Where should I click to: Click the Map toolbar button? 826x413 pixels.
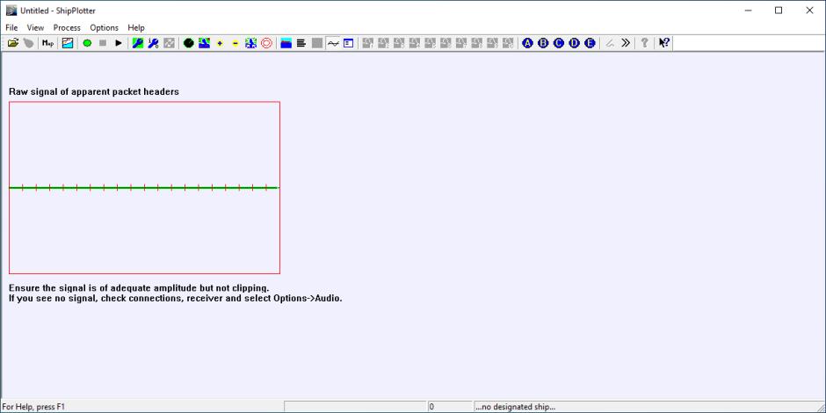click(x=47, y=43)
